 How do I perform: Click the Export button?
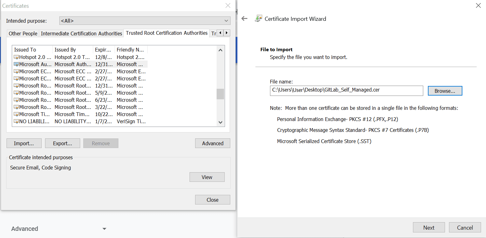click(x=62, y=143)
